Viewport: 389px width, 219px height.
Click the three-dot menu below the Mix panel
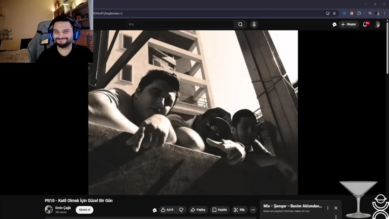coord(336,217)
